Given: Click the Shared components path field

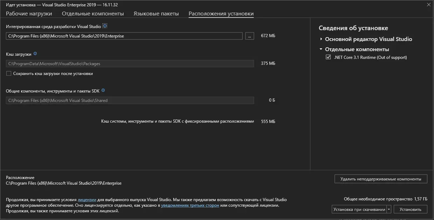Looking at the screenshot, I should (130, 101).
